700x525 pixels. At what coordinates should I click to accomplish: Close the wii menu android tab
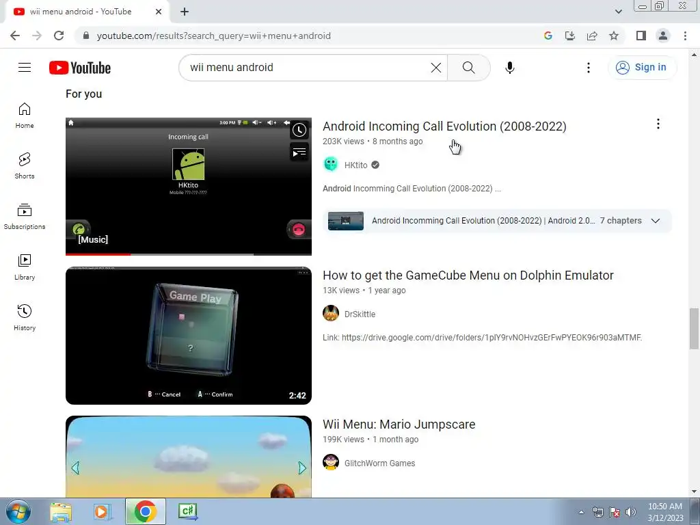pyautogui.click(x=159, y=12)
